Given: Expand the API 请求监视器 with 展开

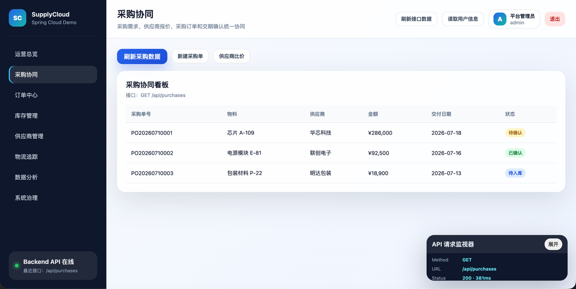Looking at the screenshot, I should coord(553,244).
